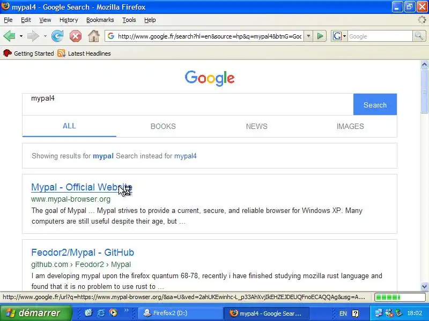Screen dimensions: 429x321
Task: Click the scrollbar down arrow
Action: click(424, 287)
